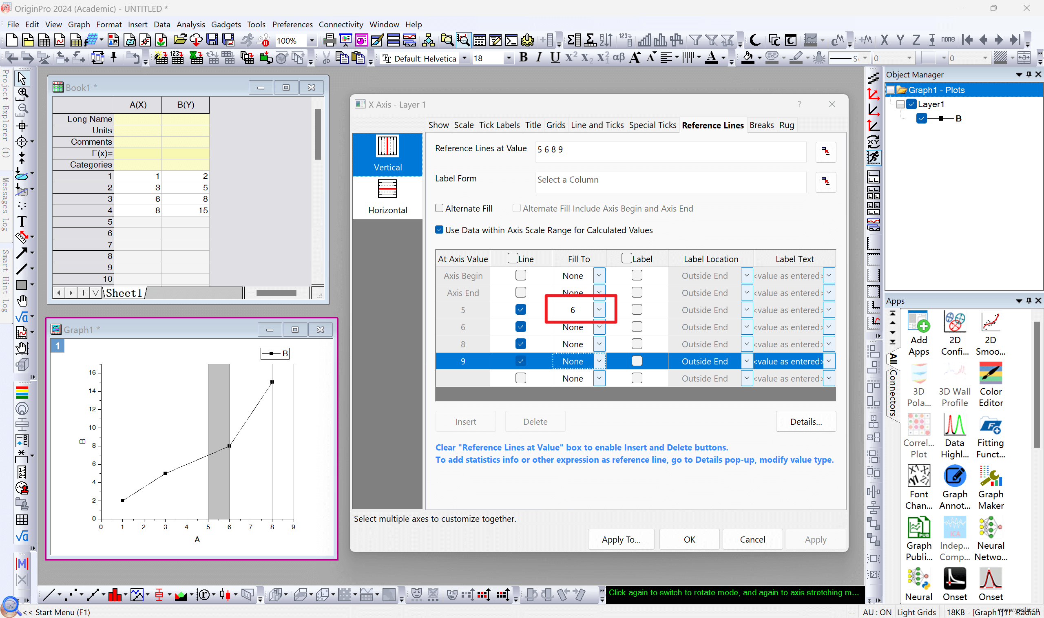Click the Details... button

806,421
